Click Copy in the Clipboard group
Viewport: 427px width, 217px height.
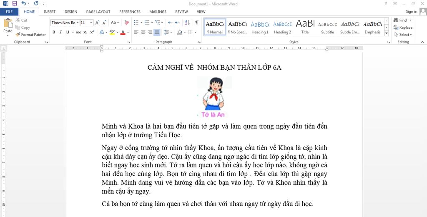coord(23,27)
